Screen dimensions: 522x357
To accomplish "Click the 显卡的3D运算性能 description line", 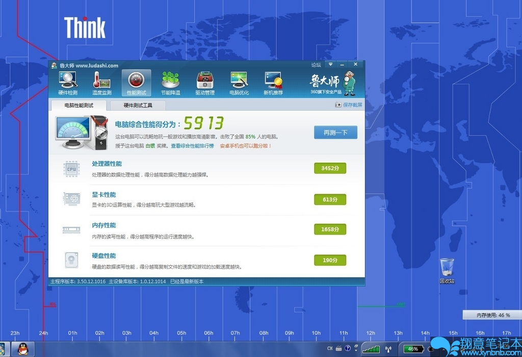I will coord(144,205).
